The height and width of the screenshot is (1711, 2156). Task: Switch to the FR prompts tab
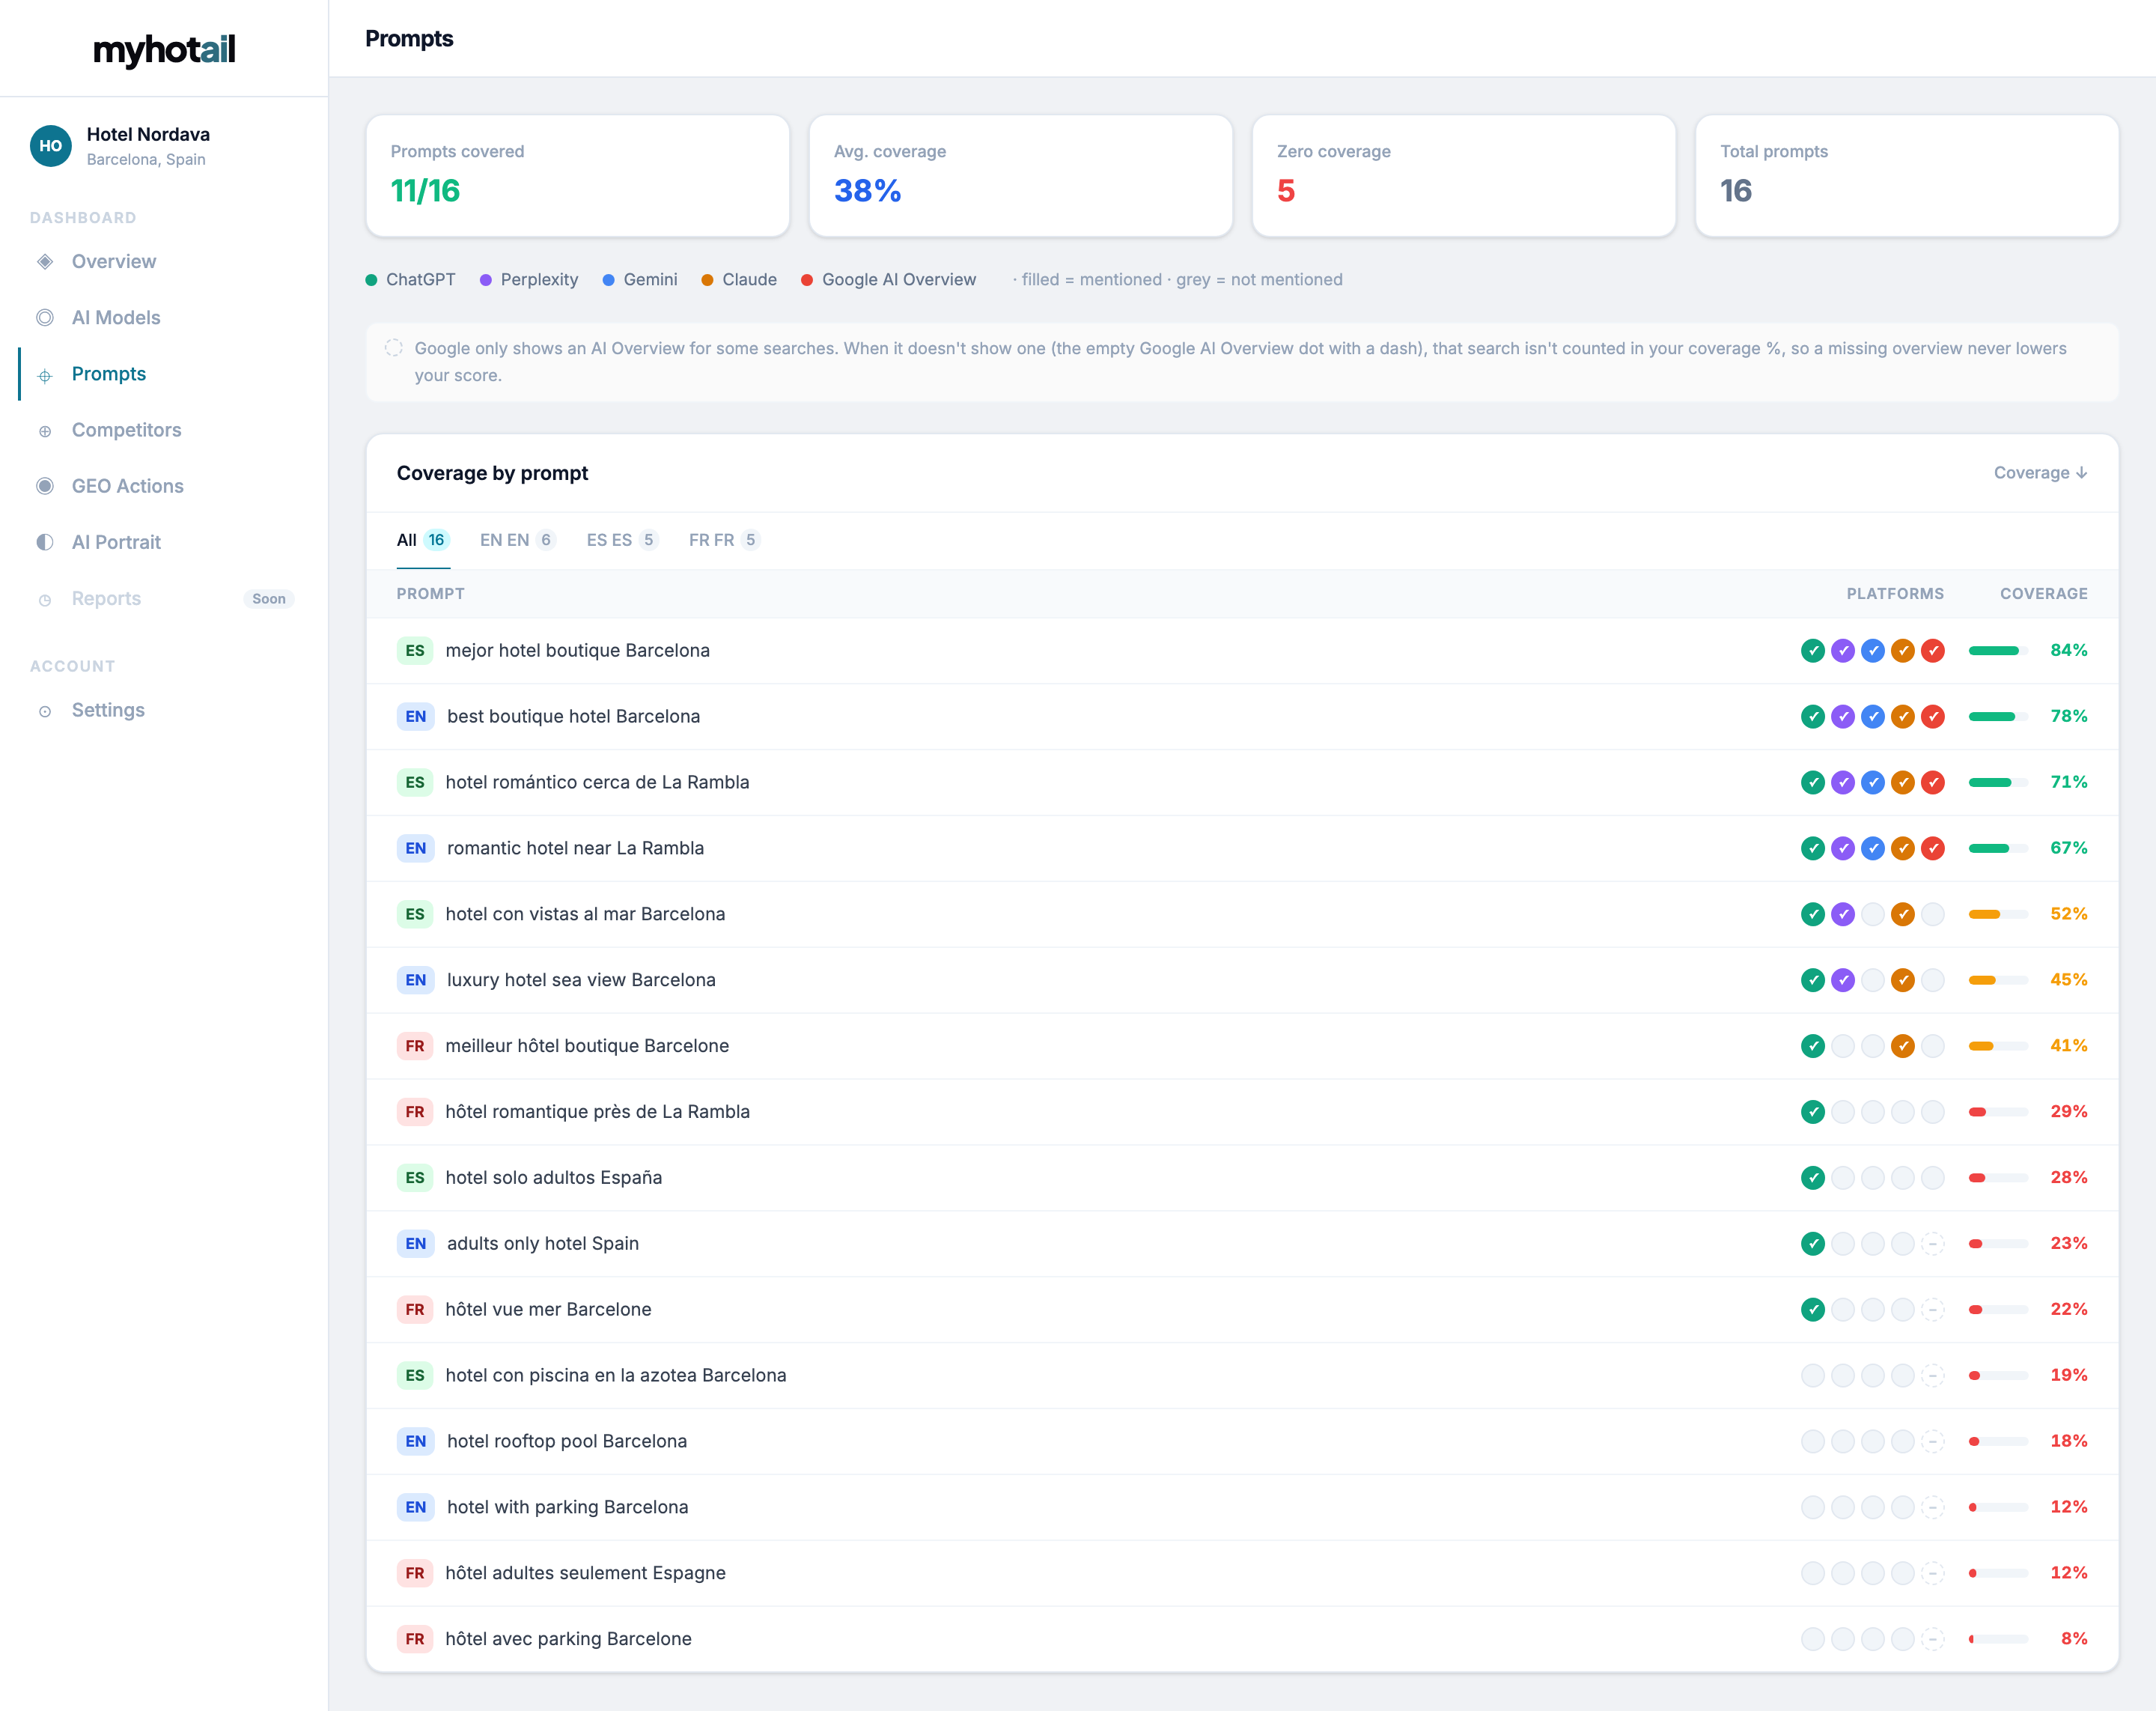[x=724, y=540]
